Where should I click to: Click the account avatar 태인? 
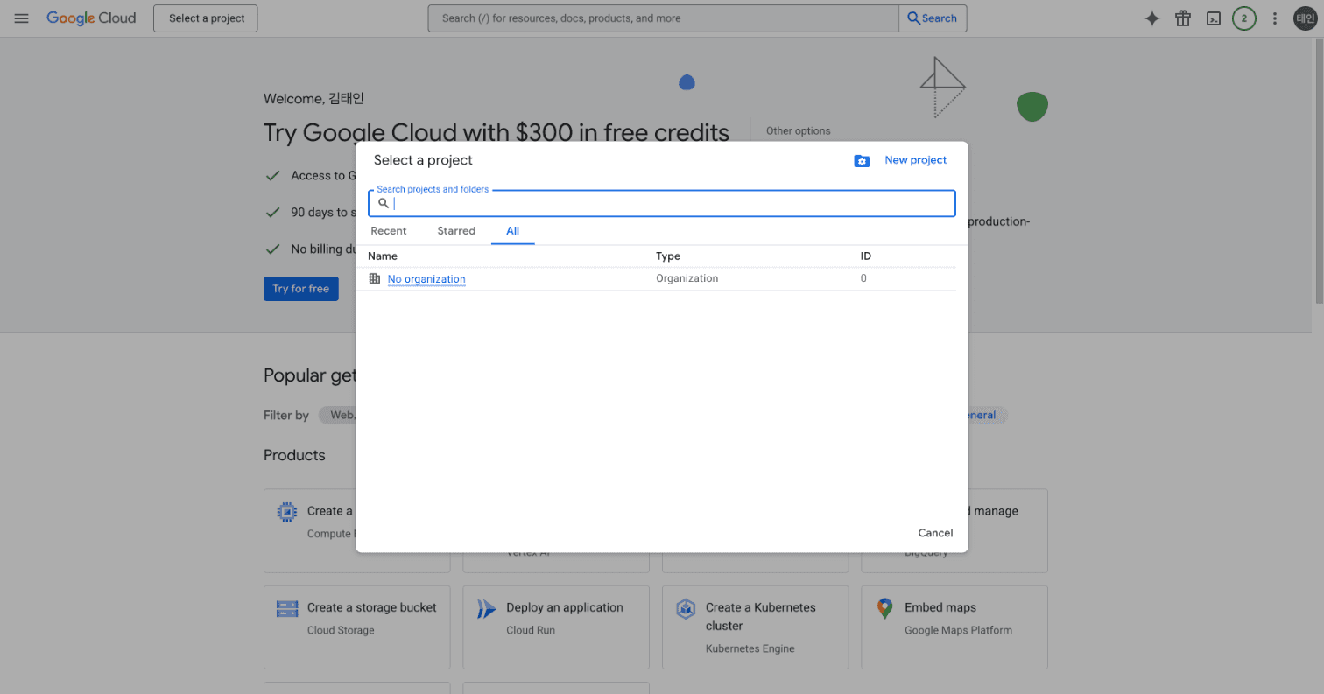[x=1306, y=18]
